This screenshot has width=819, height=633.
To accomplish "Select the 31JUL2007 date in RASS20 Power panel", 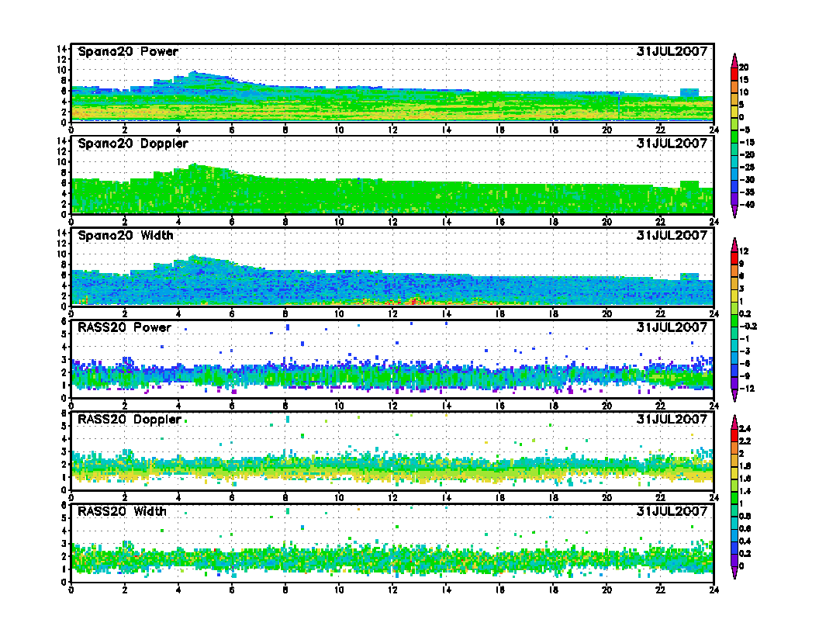I will tap(672, 327).
